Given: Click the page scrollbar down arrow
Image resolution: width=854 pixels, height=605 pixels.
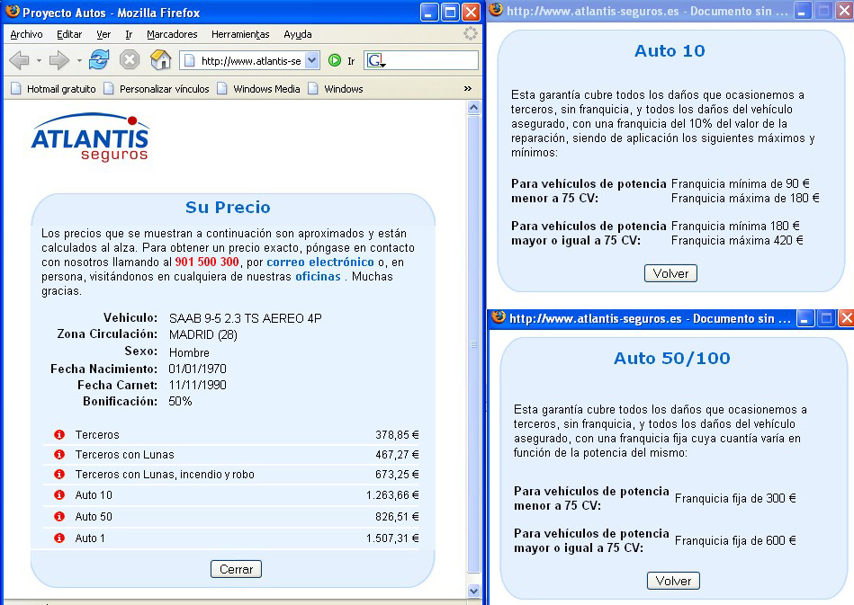Looking at the screenshot, I should point(474,591).
